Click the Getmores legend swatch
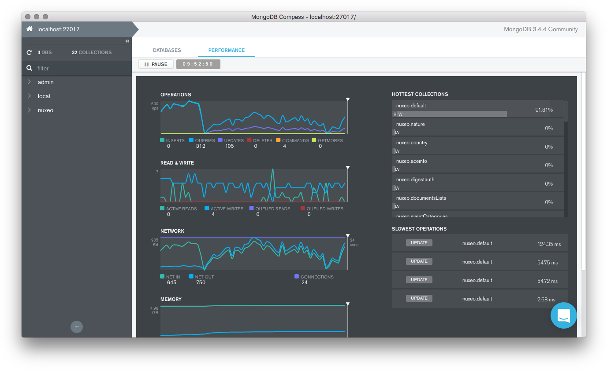Screen dimensions: 607x370 coord(314,140)
